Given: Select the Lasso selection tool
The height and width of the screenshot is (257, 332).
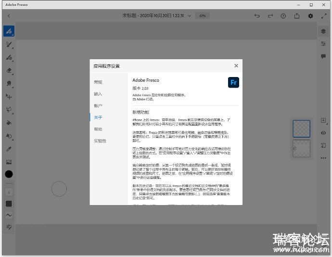Looking at the screenshot, I should point(9,110).
